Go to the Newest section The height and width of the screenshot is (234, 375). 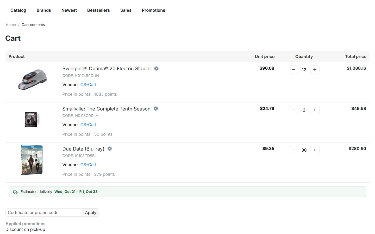[x=69, y=10]
